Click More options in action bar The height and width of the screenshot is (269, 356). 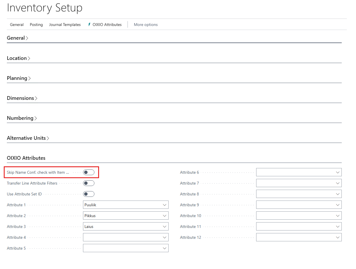146,25
